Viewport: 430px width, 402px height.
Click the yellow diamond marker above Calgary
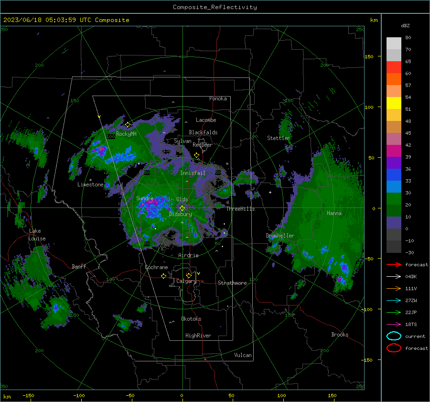189,275
